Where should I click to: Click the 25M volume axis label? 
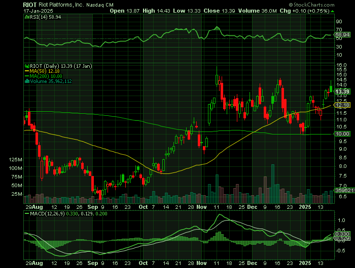pos(17,194)
